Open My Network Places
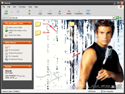 point(15,59)
